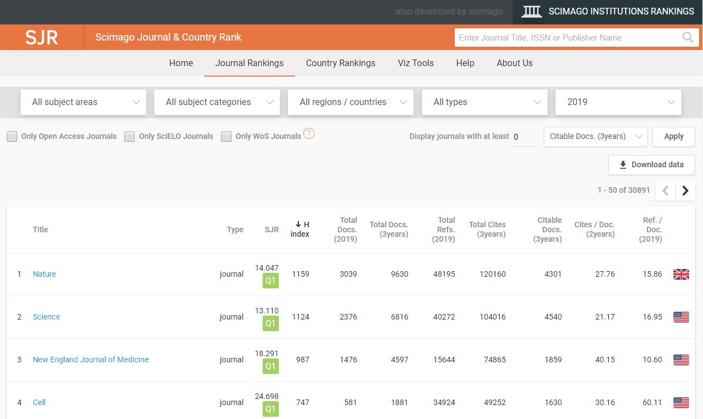Open the New England Journal of Medicine link
Viewport: 703px width, 419px height.
tap(91, 360)
